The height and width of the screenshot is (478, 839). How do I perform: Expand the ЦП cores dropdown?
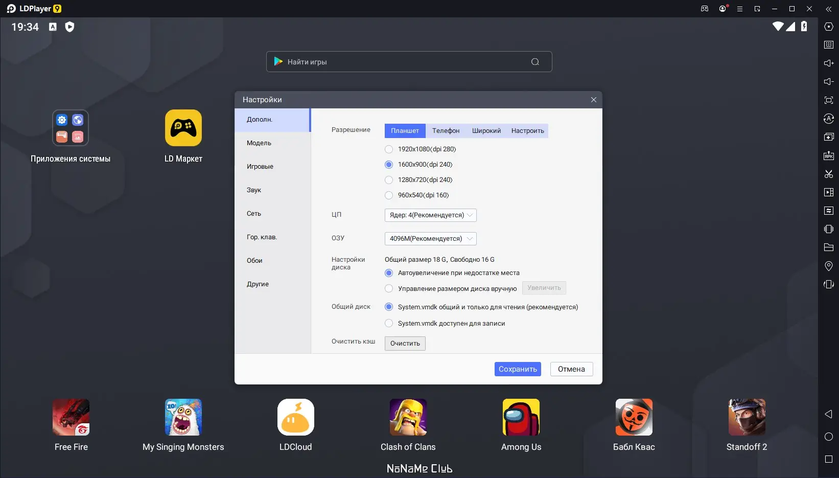pyautogui.click(x=431, y=215)
